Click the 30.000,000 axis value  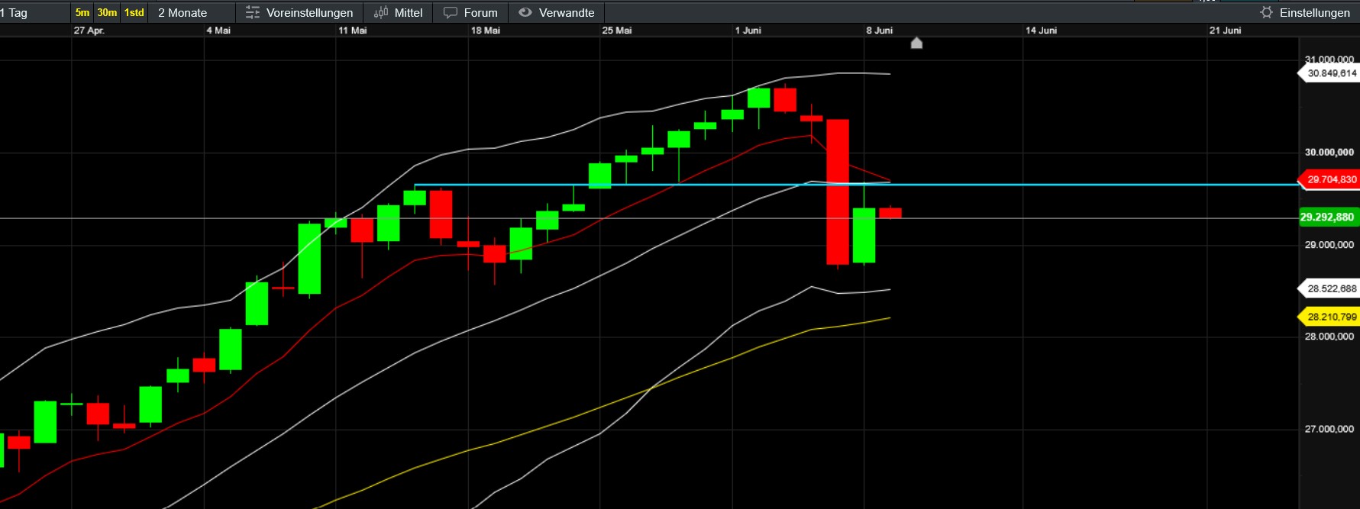[1329, 153]
